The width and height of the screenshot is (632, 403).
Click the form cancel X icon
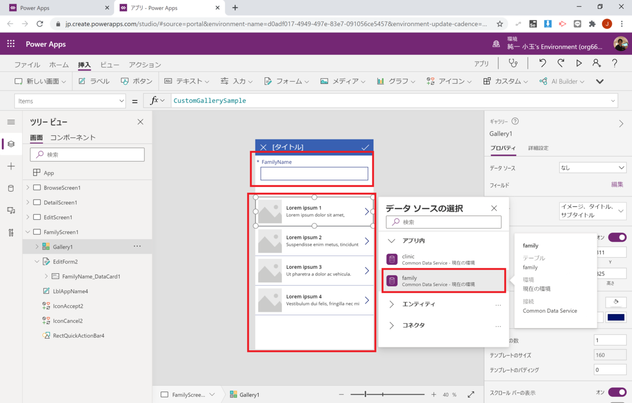point(263,147)
